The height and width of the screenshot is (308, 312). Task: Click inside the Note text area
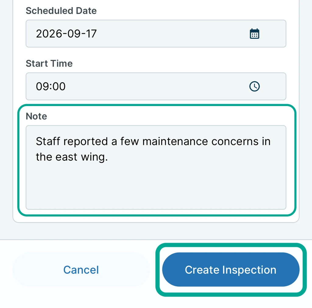[156, 167]
